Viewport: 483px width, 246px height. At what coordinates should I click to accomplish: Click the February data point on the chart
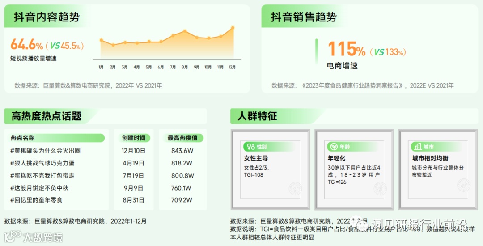113,45
